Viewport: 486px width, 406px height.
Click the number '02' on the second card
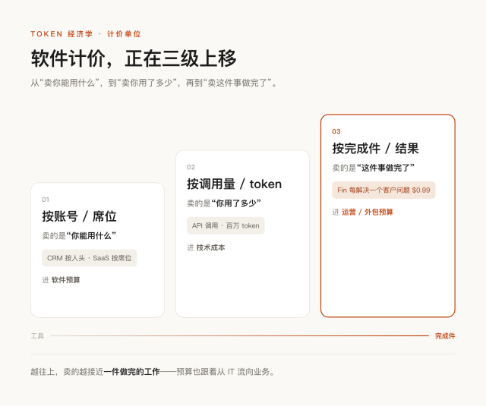click(x=191, y=167)
